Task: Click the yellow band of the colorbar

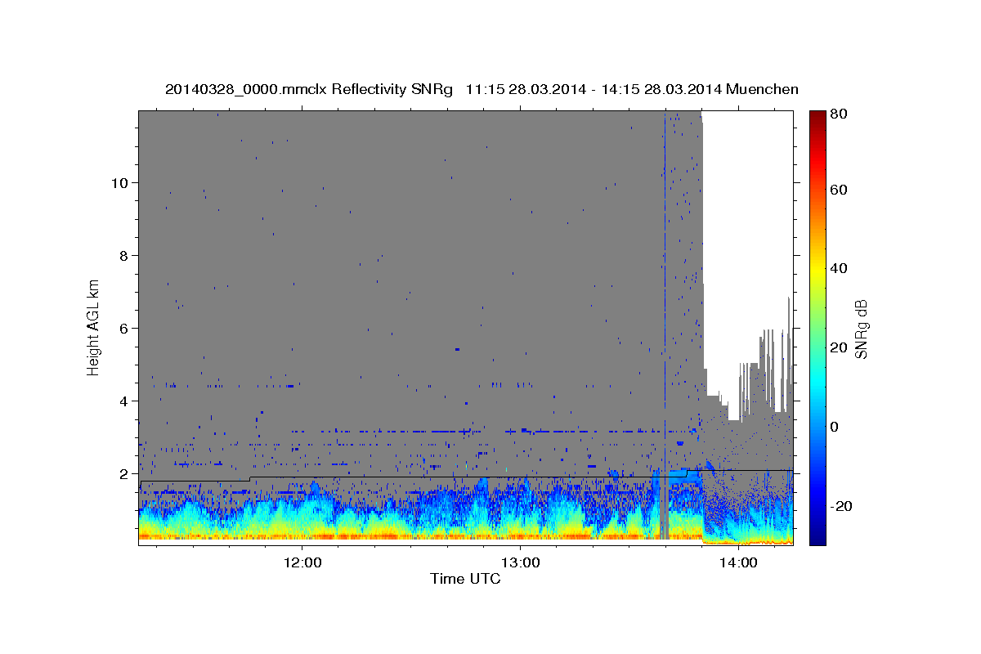Action: [817, 274]
